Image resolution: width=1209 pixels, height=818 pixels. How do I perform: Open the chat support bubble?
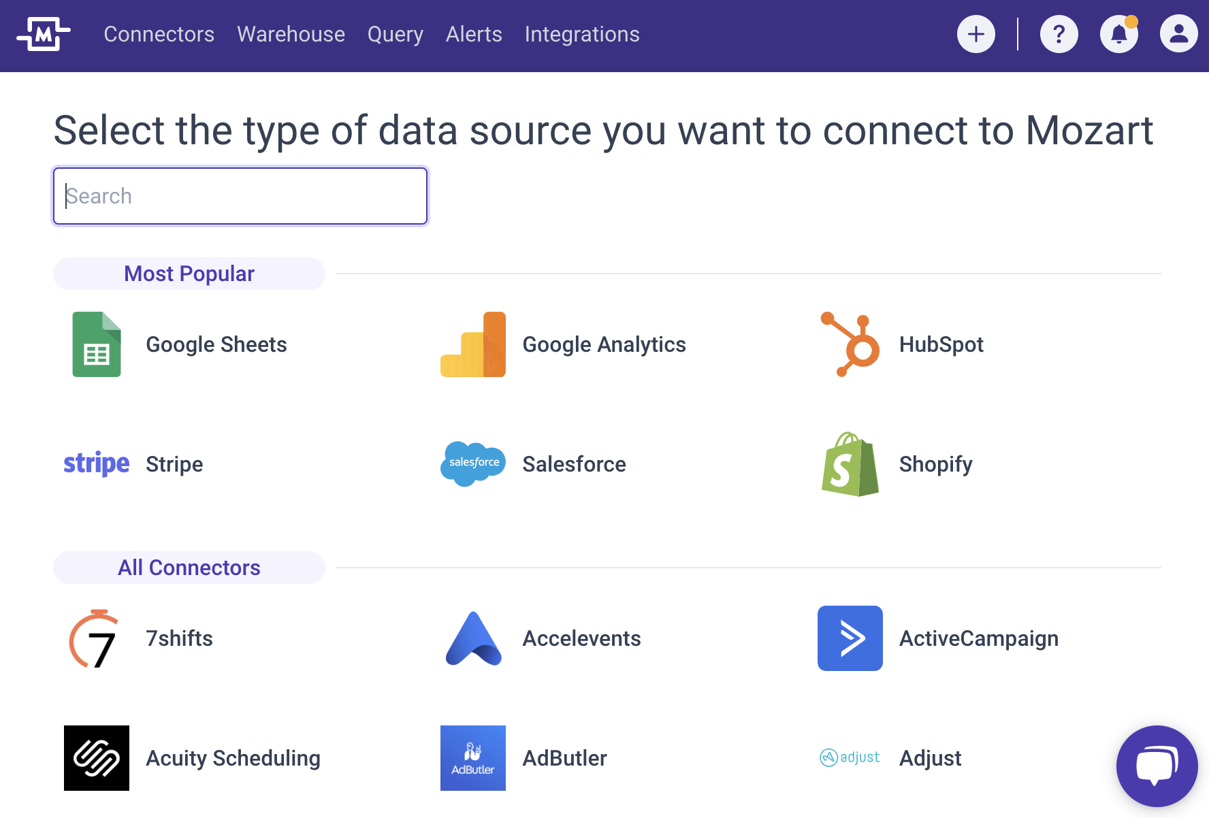(x=1157, y=766)
